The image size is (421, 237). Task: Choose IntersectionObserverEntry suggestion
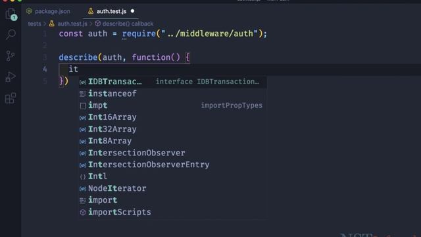172,165
